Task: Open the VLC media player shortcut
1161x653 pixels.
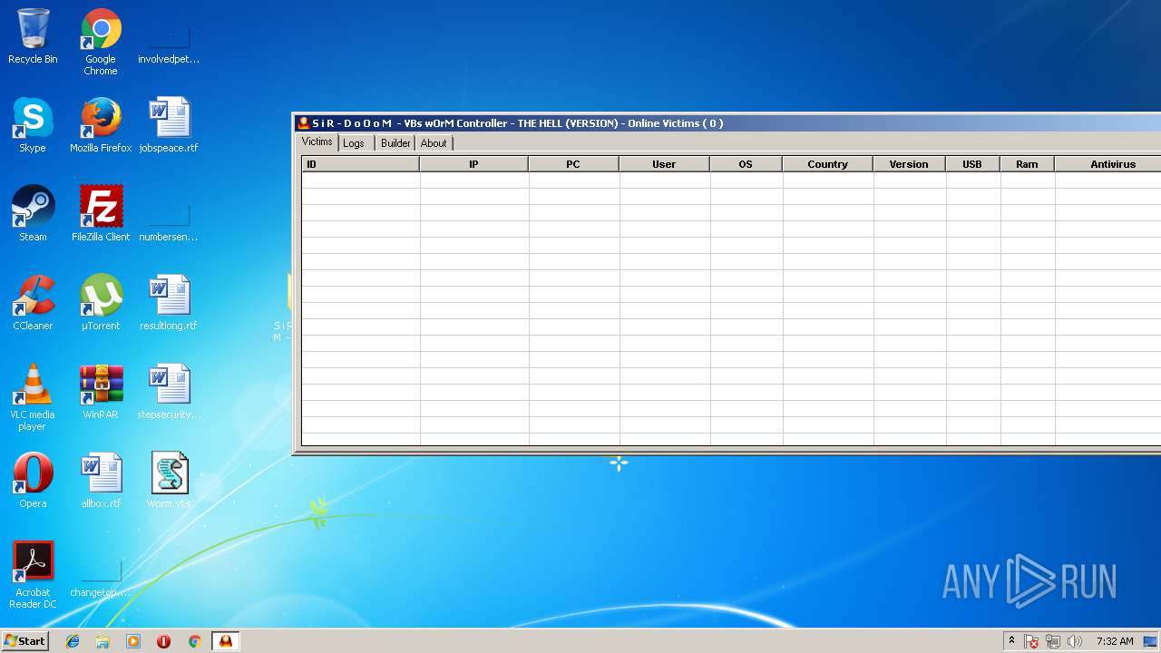Action: pyautogui.click(x=33, y=397)
